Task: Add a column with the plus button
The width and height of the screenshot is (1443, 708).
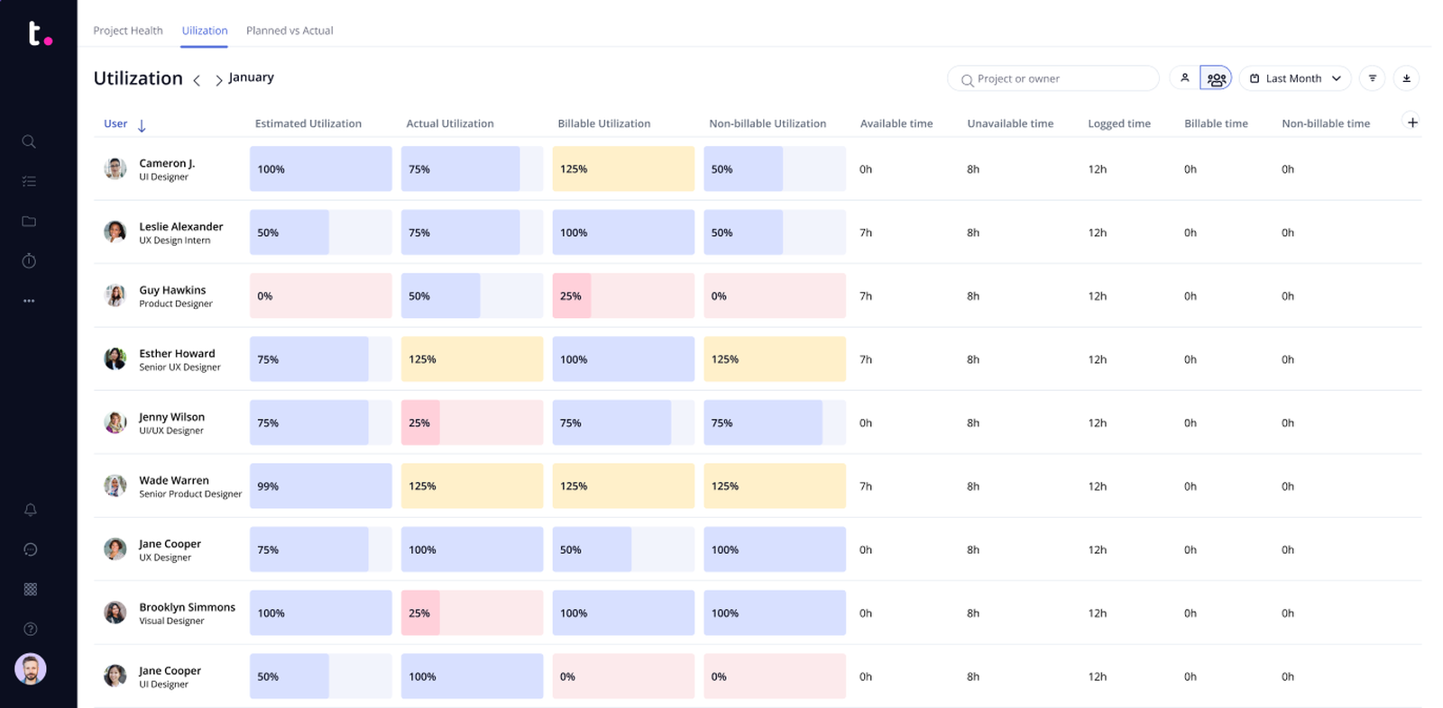Action: [1412, 123]
